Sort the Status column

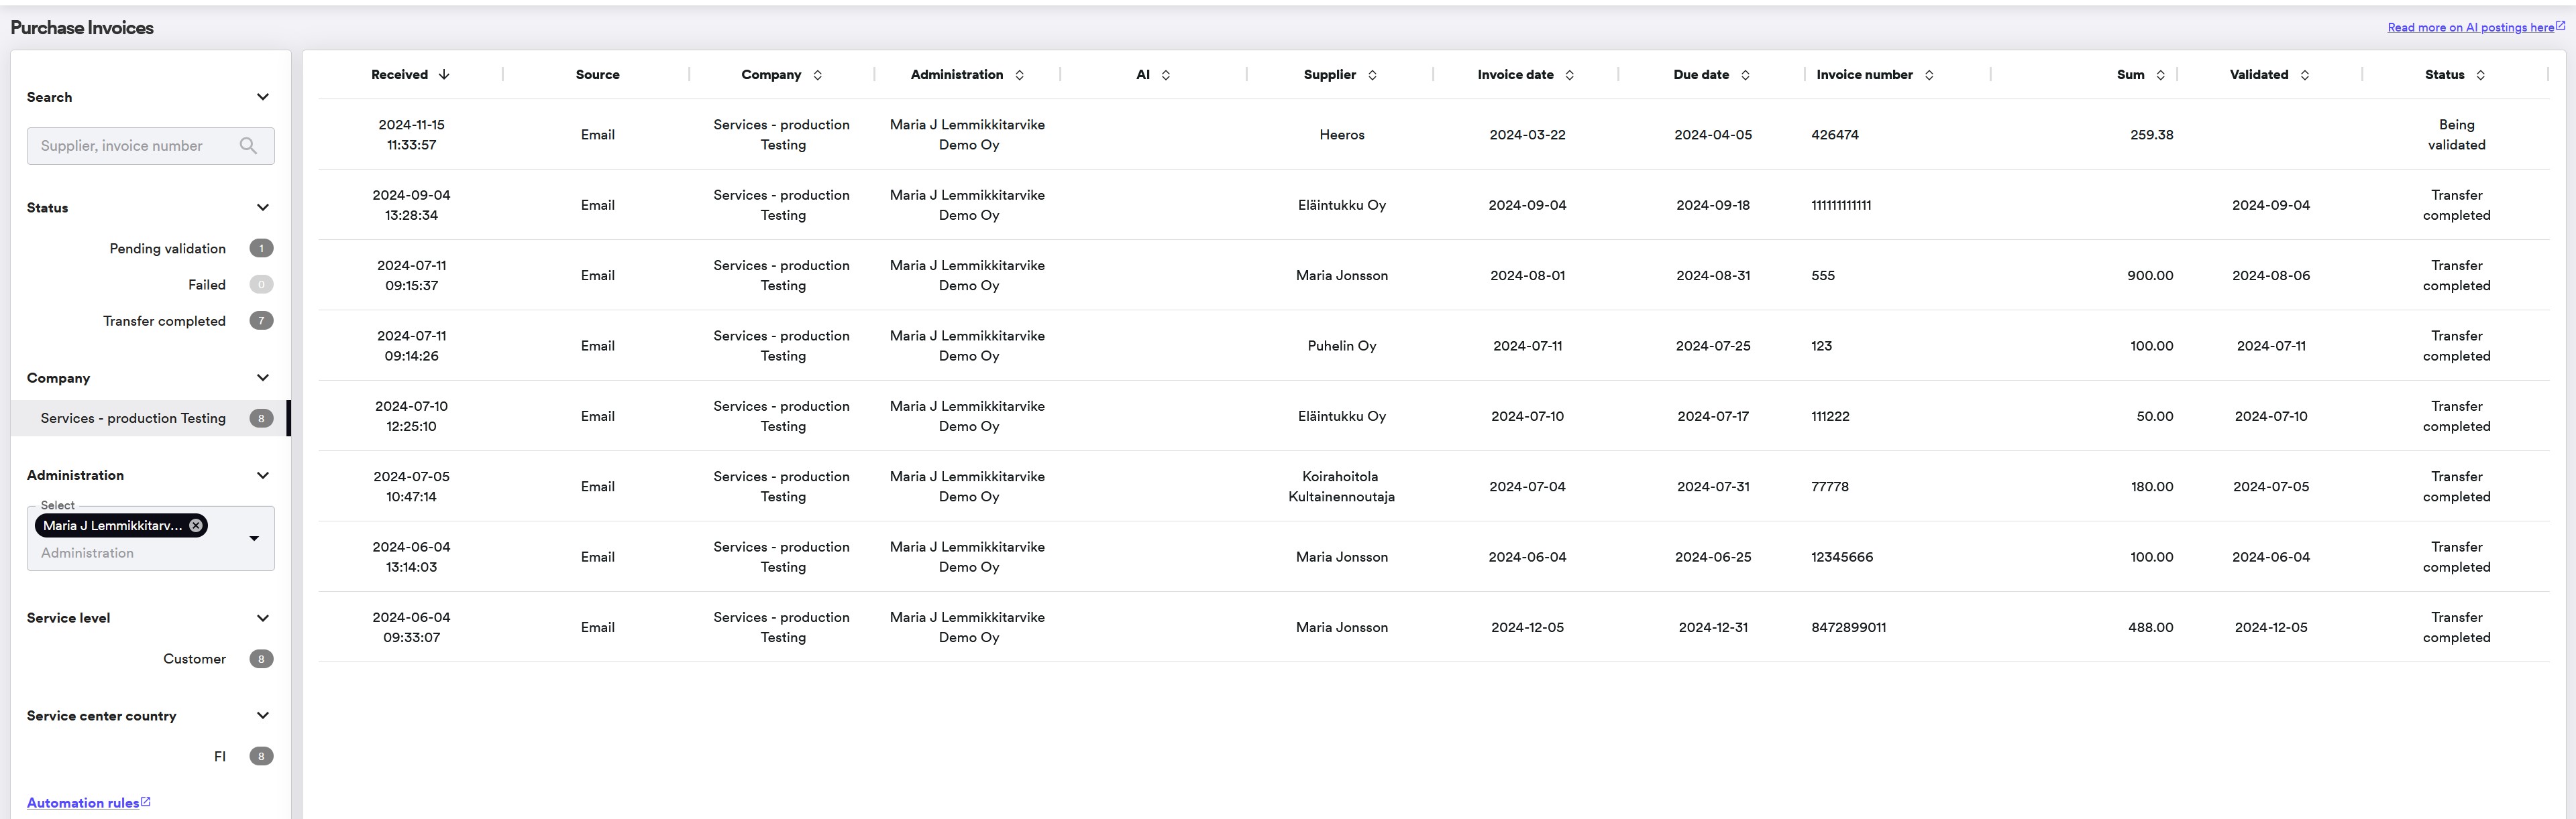pyautogui.click(x=2480, y=75)
